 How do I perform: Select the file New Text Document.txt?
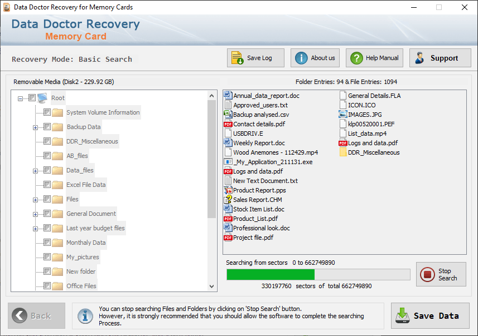(265, 181)
